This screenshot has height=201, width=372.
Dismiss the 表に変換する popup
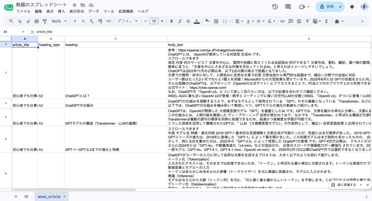(x=368, y=185)
